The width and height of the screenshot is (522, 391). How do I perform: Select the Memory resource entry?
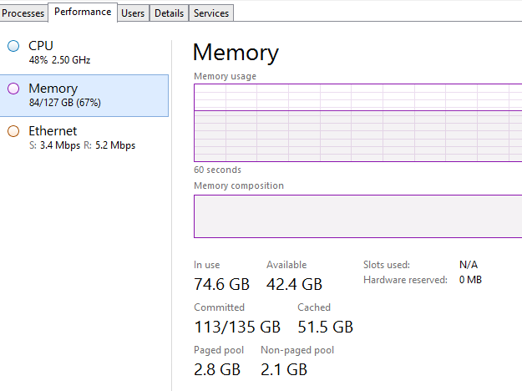(x=84, y=94)
